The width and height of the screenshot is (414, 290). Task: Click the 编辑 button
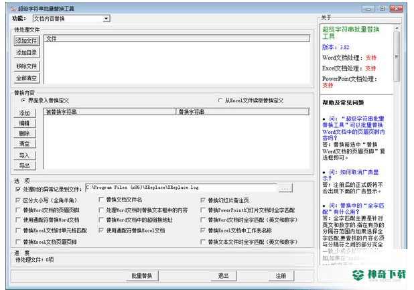(25, 123)
